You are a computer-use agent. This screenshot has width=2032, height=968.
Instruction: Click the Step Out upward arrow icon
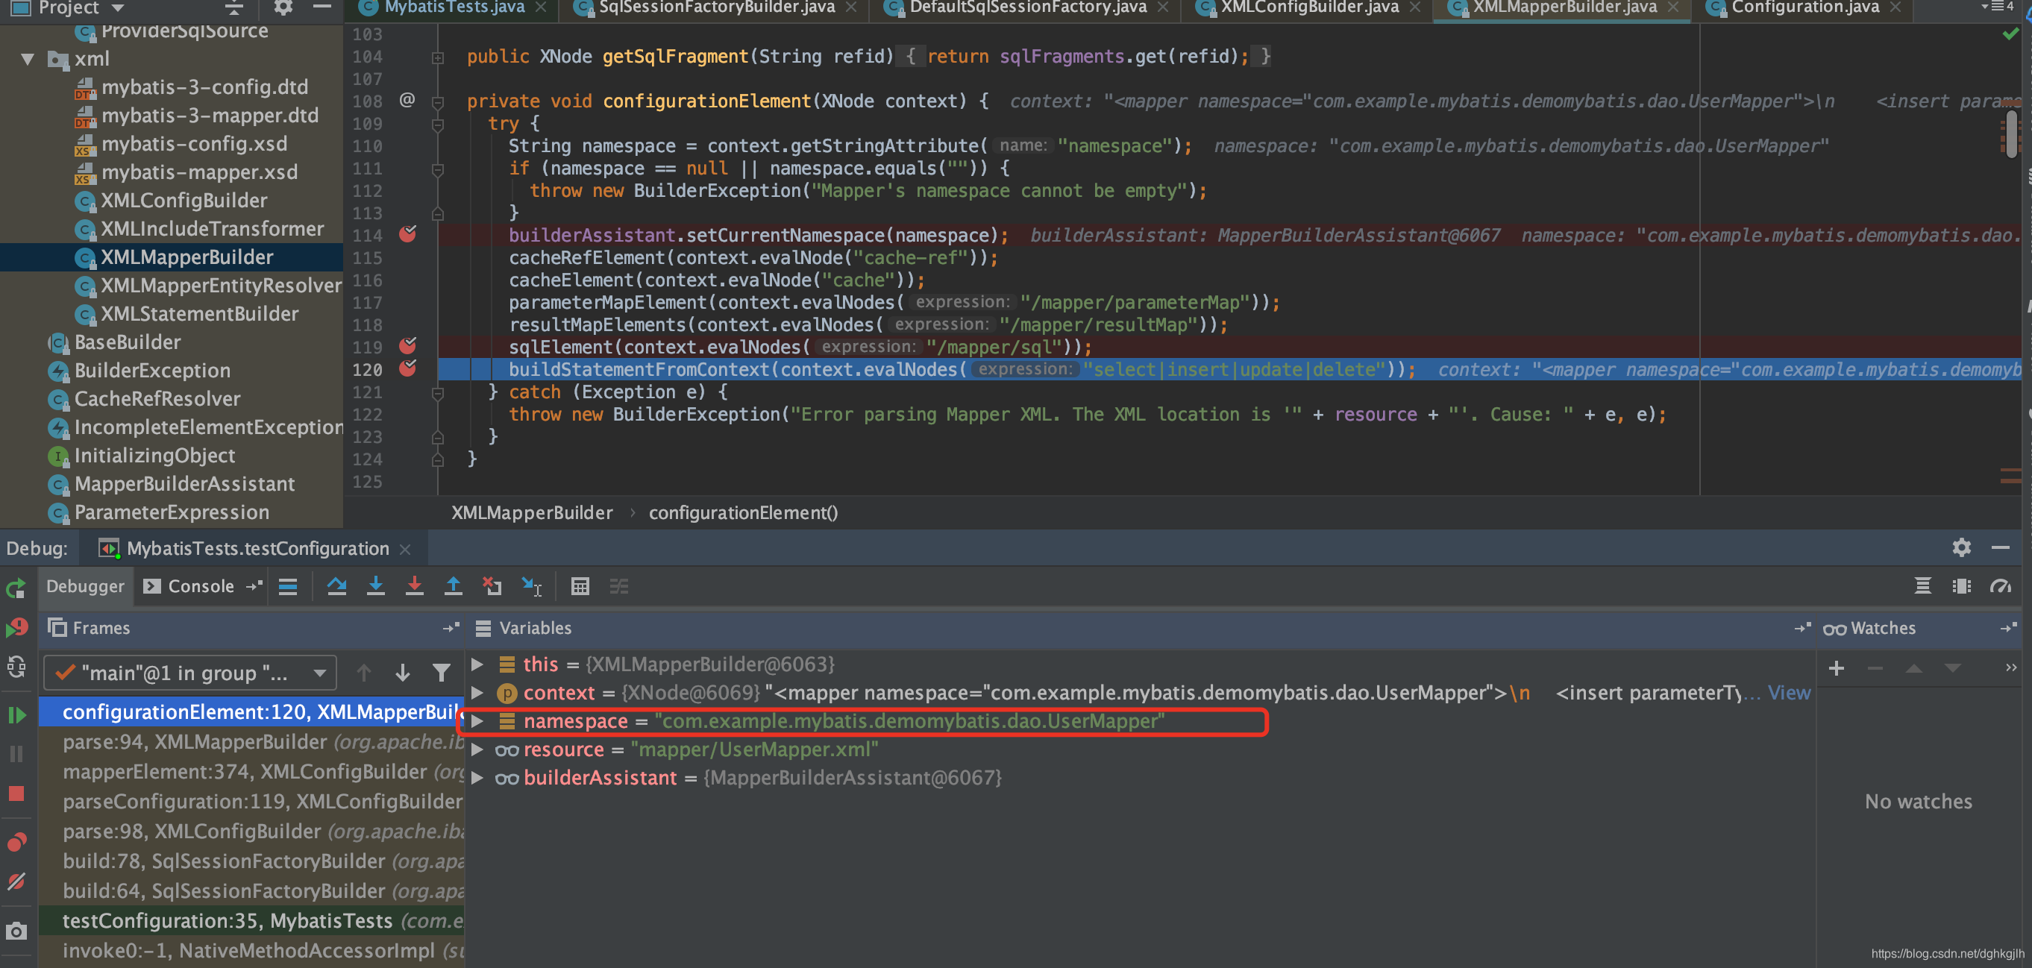tap(454, 586)
